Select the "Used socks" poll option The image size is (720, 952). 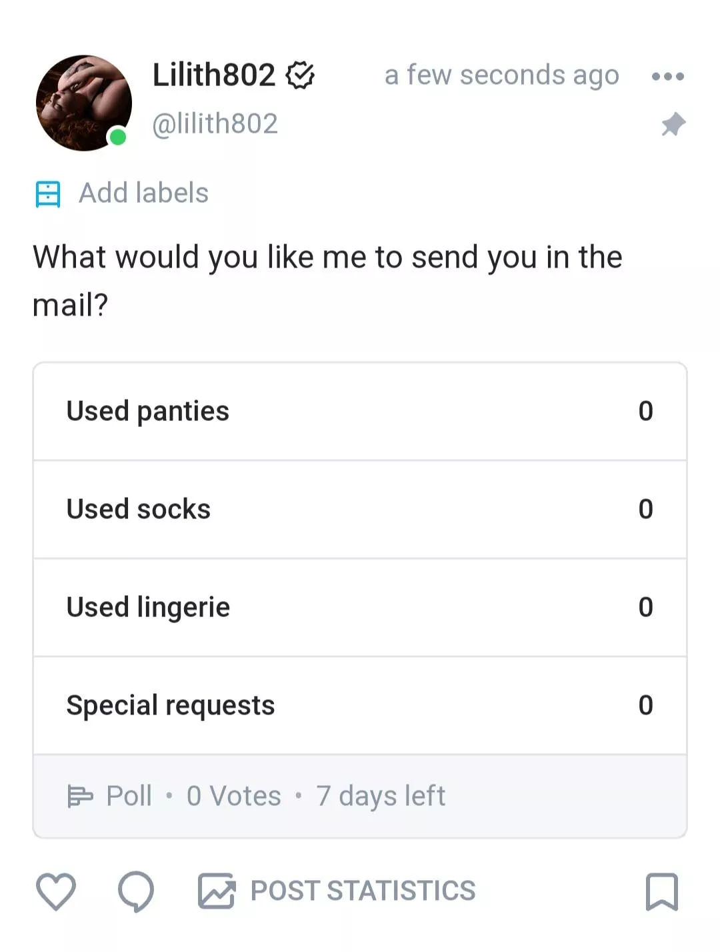click(359, 510)
